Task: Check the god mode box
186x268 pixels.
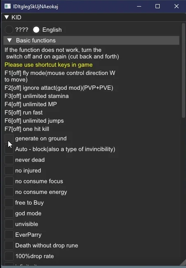Action: (9, 213)
